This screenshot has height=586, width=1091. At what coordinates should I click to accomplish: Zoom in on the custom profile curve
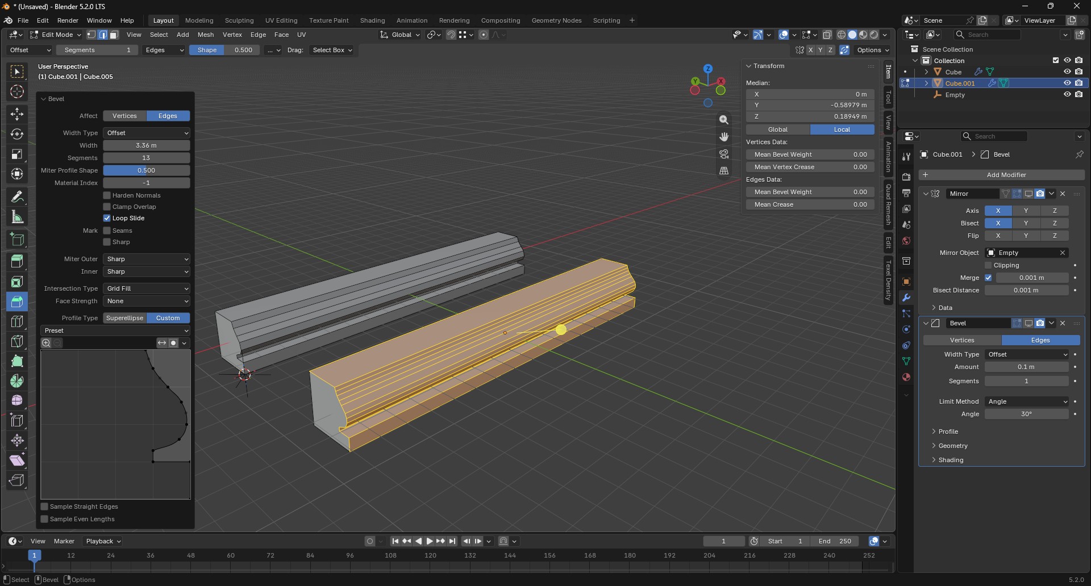46,343
